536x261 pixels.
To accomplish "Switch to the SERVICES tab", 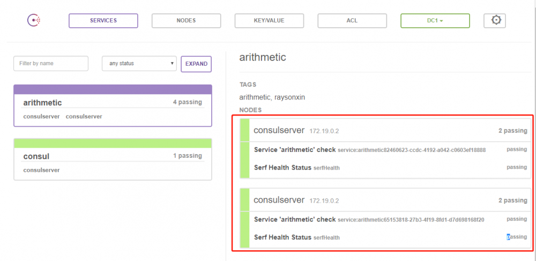I will coord(103,20).
